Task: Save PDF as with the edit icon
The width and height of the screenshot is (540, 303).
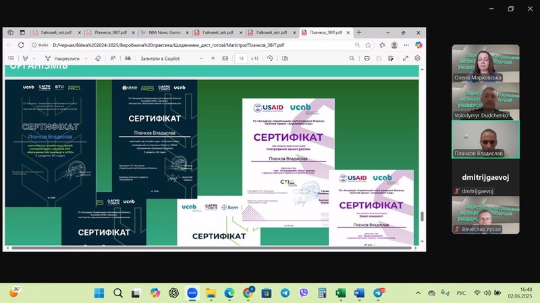Action: point(391,59)
